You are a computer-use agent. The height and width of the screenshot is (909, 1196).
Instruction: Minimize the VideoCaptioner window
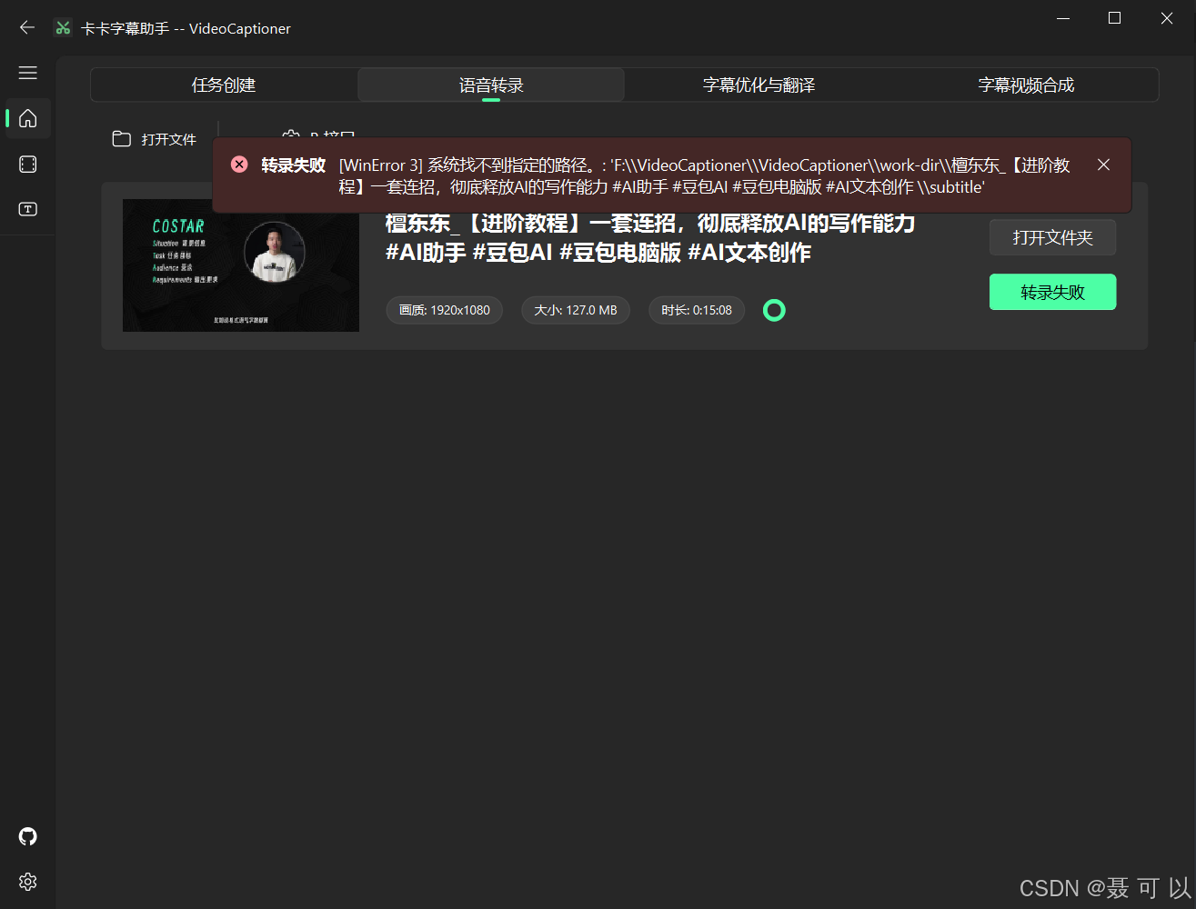pyautogui.click(x=1062, y=18)
